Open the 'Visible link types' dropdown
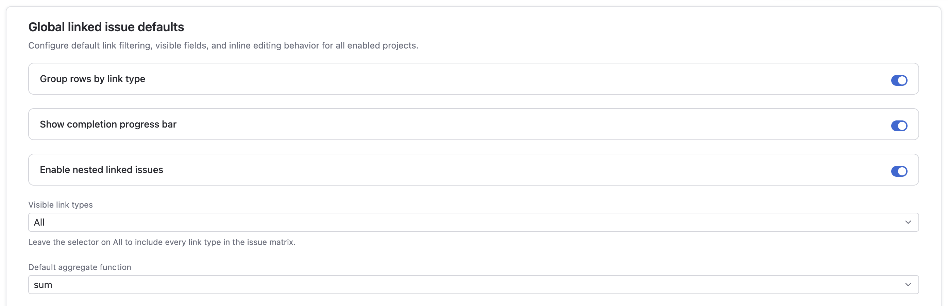 tap(473, 222)
